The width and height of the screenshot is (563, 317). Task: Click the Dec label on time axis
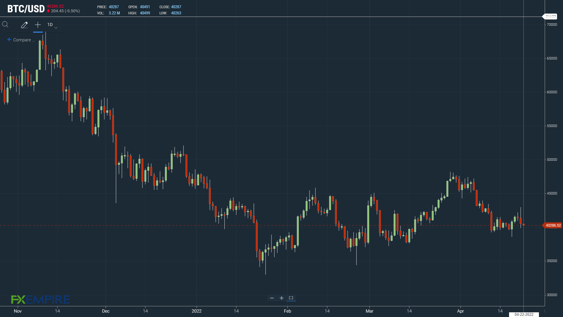(x=106, y=311)
